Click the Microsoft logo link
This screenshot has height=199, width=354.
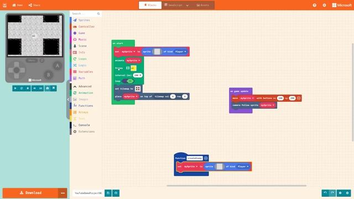[x=342, y=5]
